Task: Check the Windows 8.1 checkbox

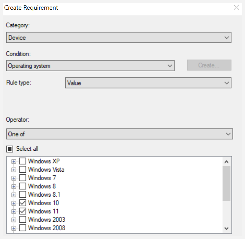Action: [23, 195]
